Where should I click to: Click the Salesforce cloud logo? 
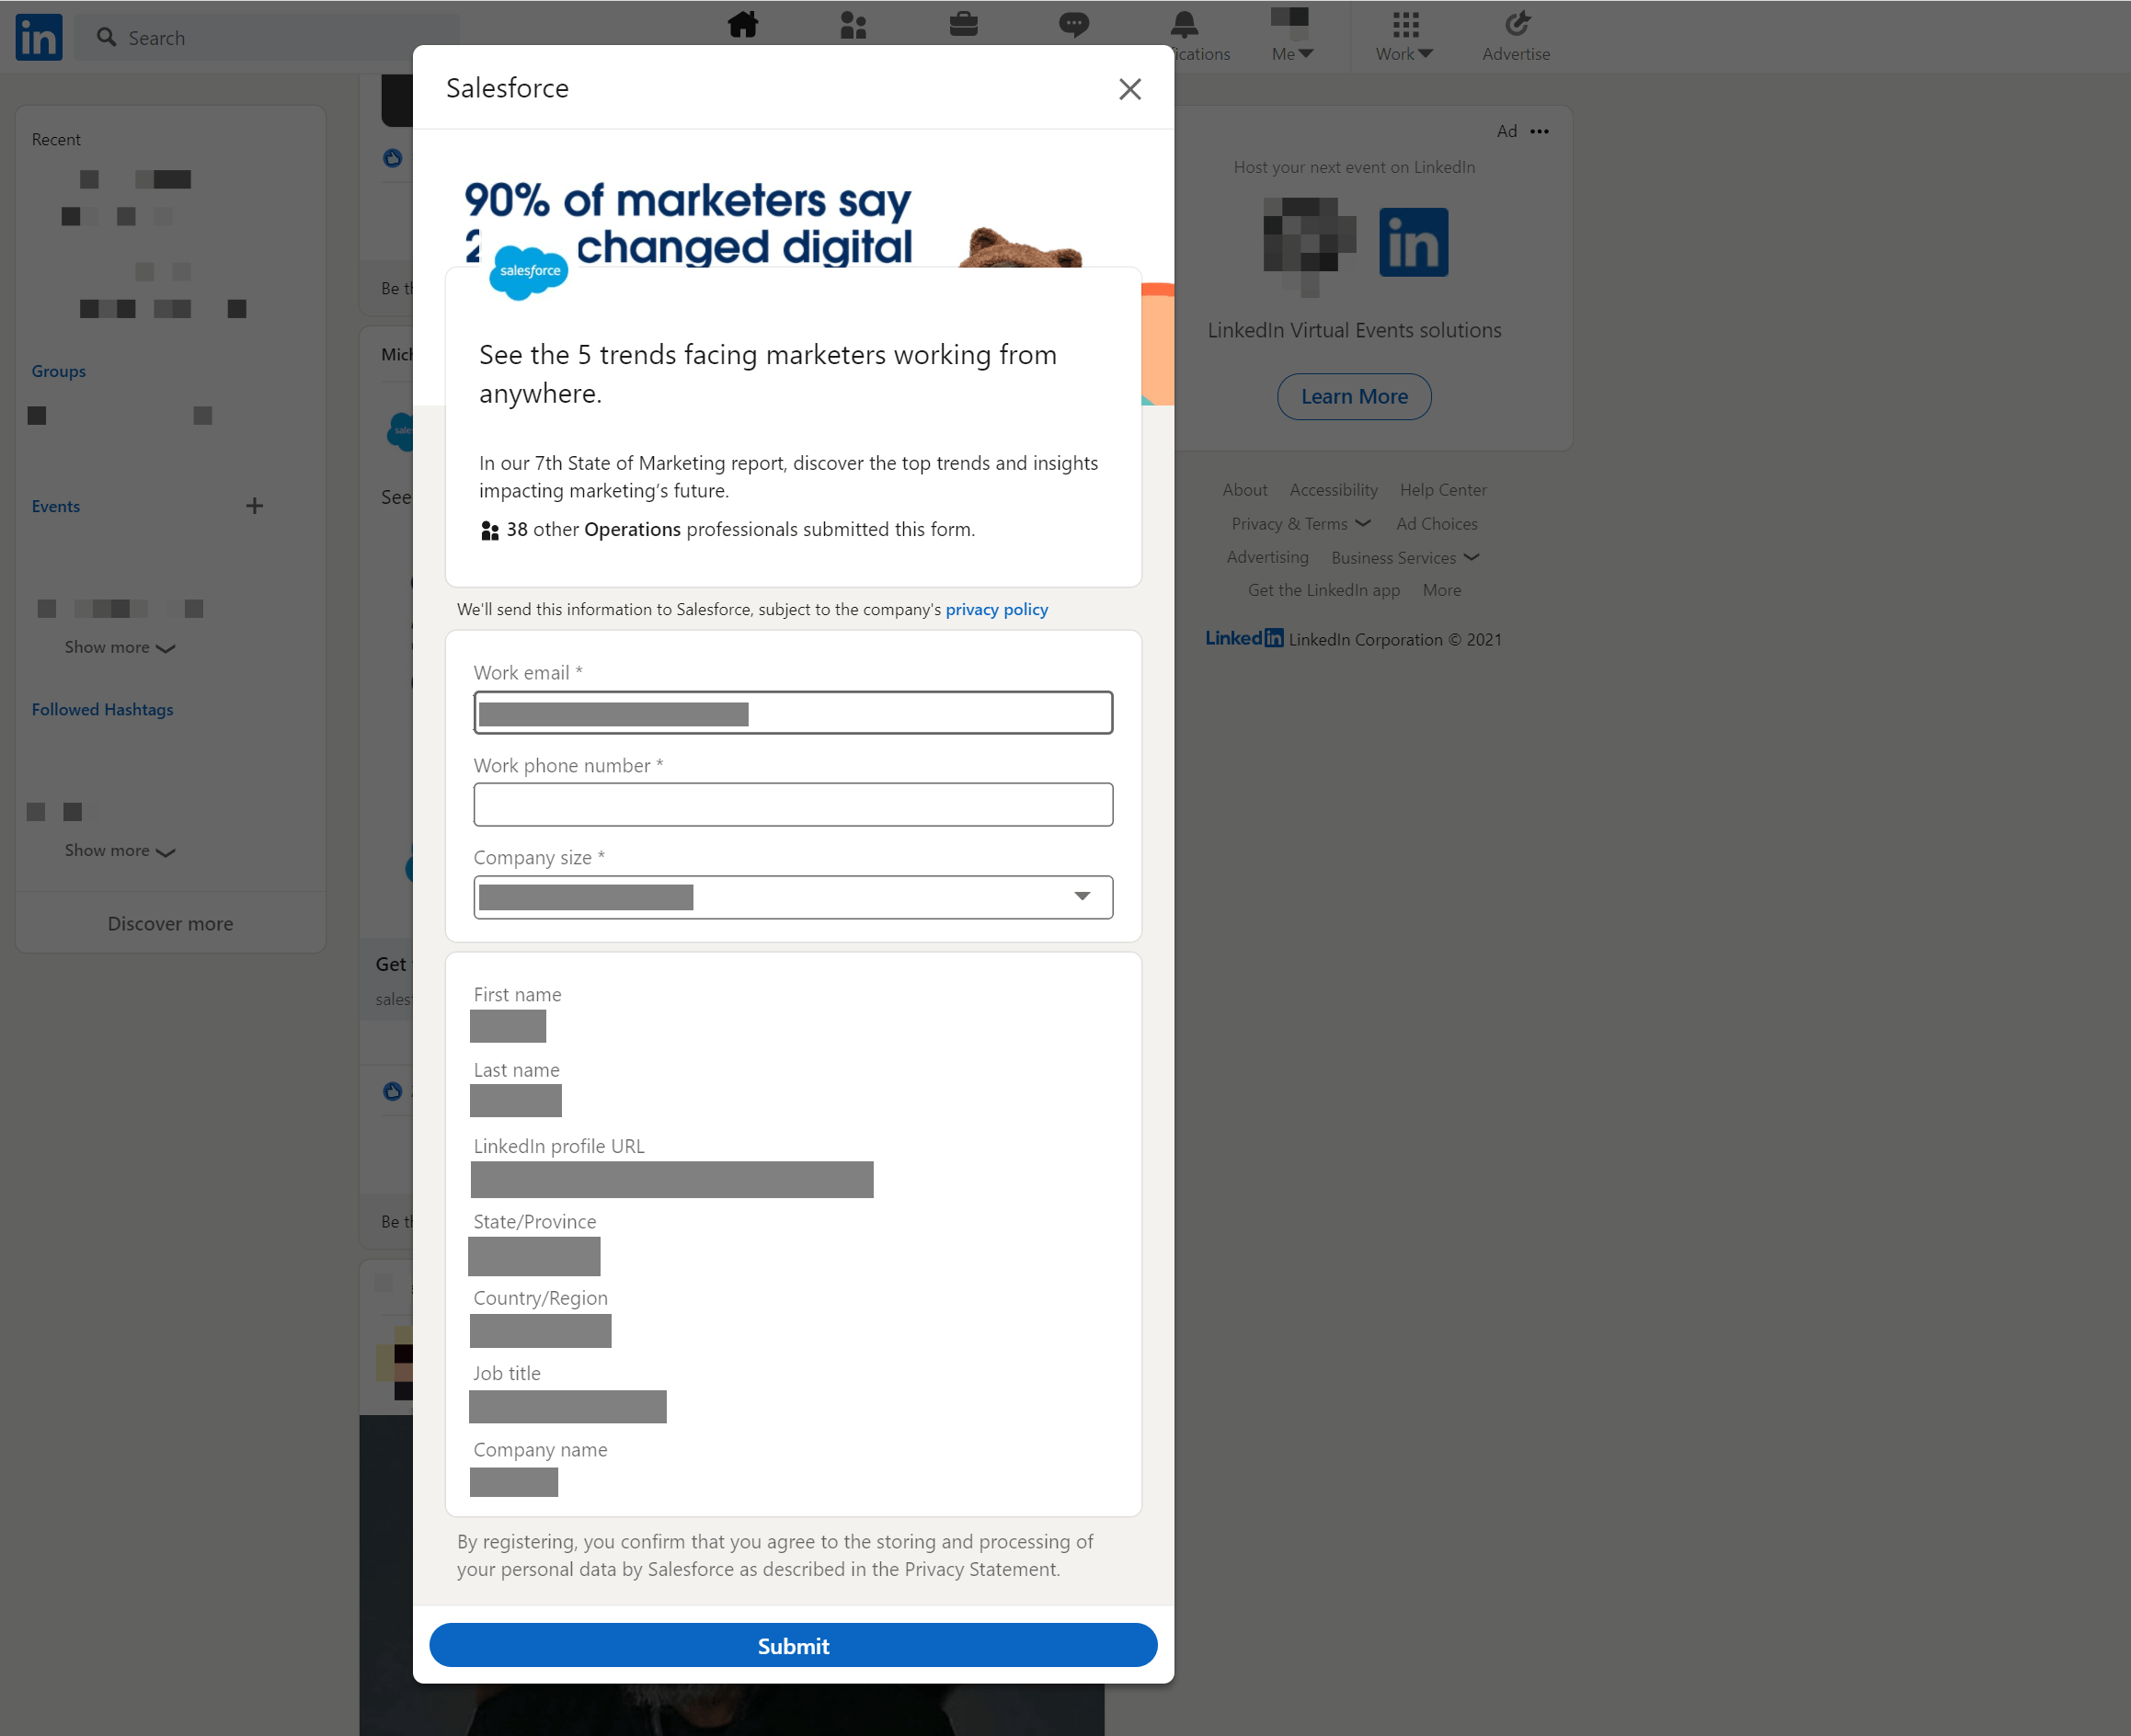[x=527, y=271]
